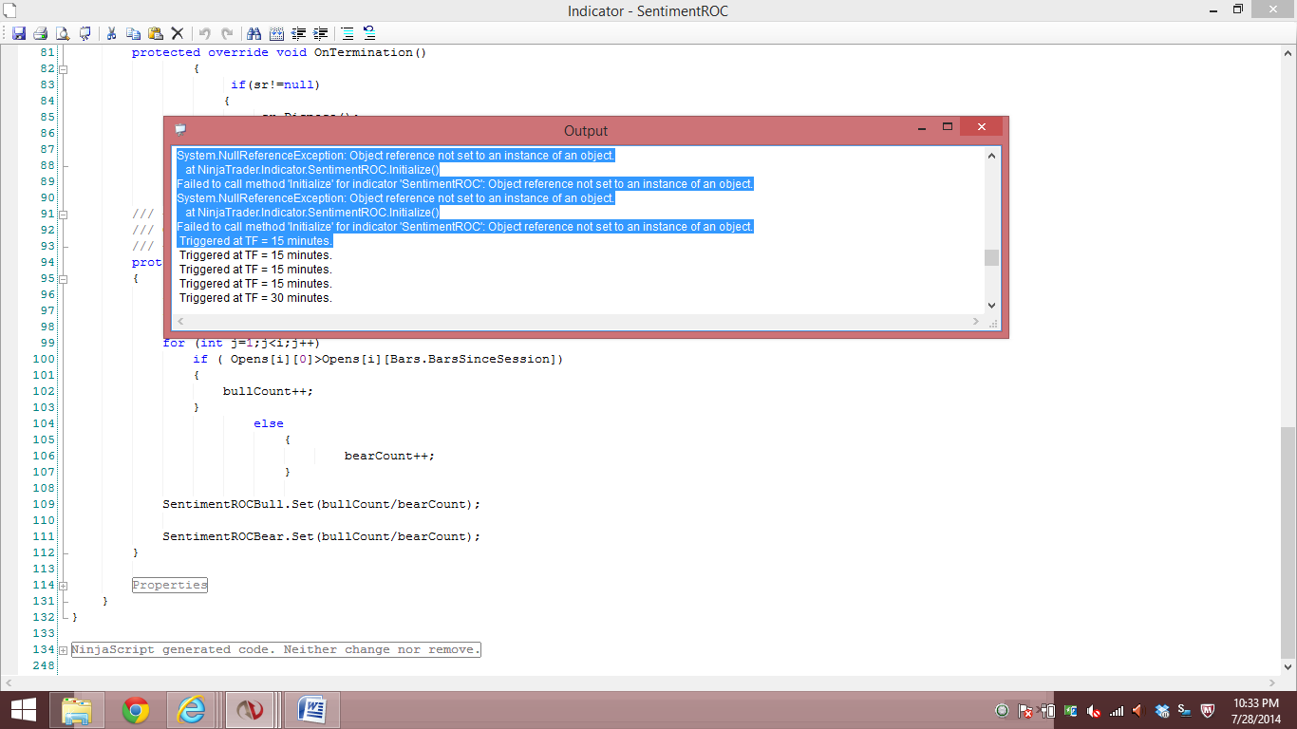Decrease indent of selected lines
Screen dimensions: 1297x729
298,33
